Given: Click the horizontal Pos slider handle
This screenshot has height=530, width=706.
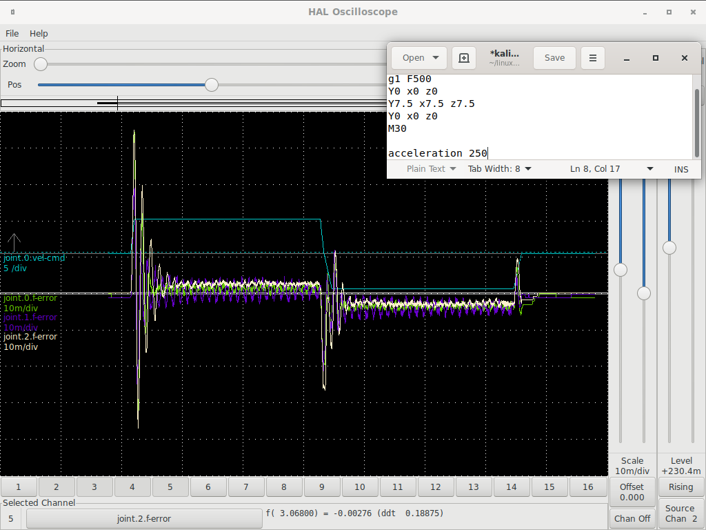Looking at the screenshot, I should pyautogui.click(x=212, y=85).
